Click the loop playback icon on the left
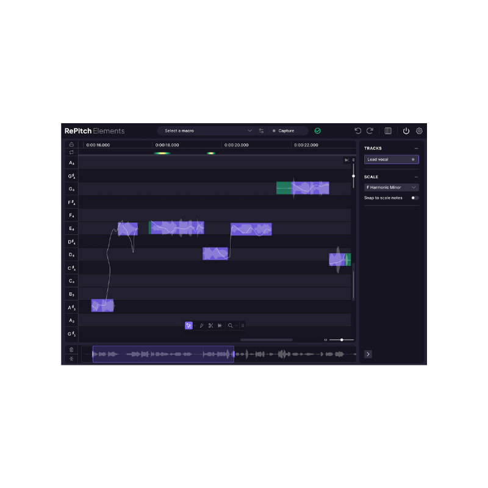 click(x=71, y=152)
